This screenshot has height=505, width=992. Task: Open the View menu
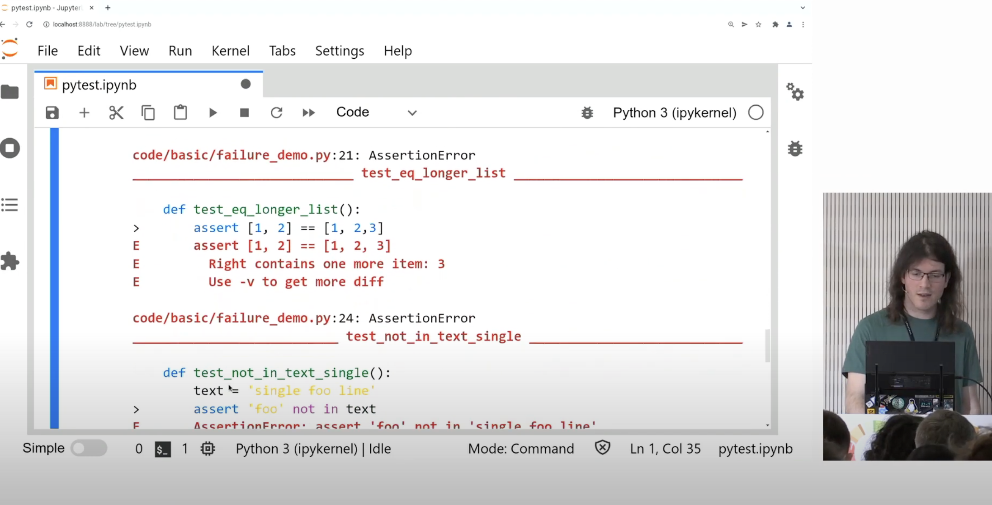click(x=134, y=51)
